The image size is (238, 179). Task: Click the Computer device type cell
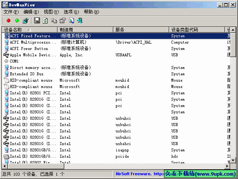pyautogui.click(x=180, y=42)
